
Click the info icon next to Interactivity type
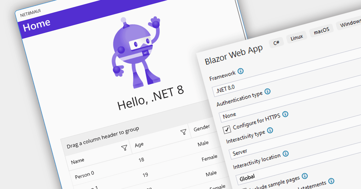pyautogui.click(x=270, y=130)
